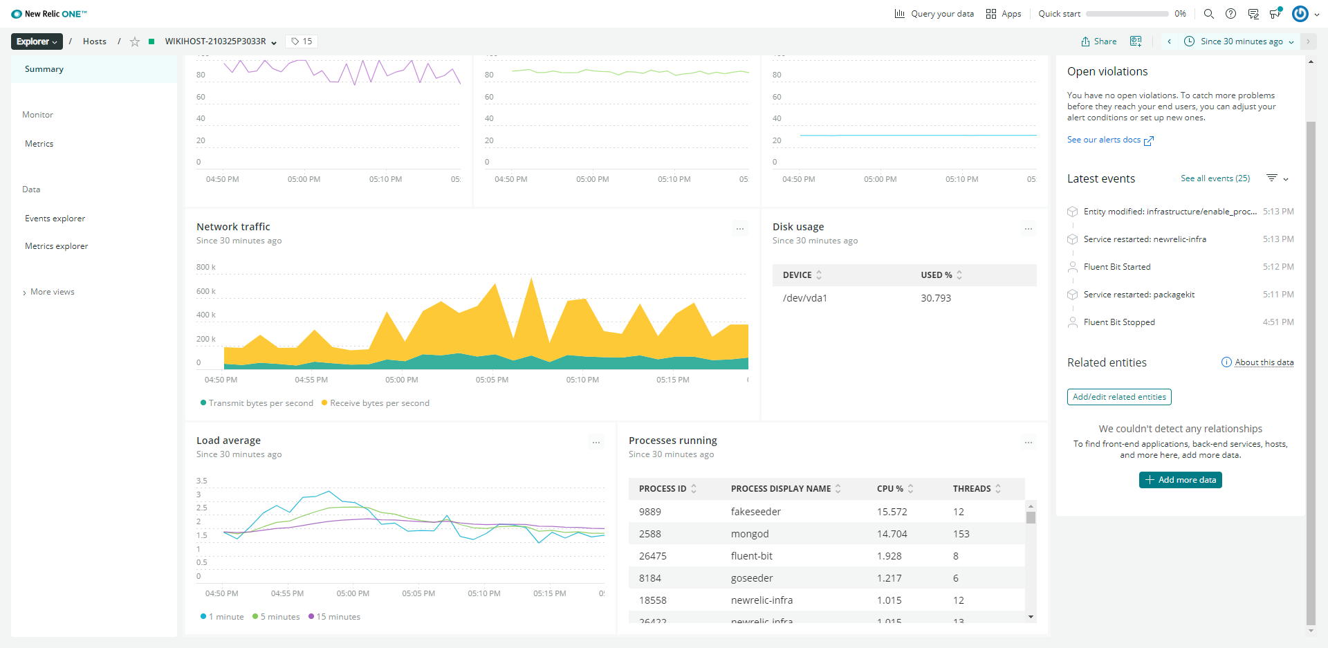The height and width of the screenshot is (648, 1328).
Task: Open the Explorer dropdown
Action: tap(37, 41)
